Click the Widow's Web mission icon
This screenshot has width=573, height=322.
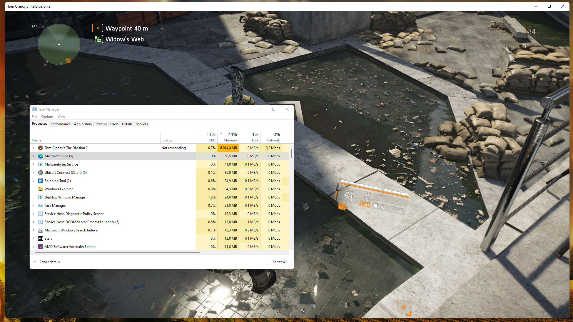point(98,39)
